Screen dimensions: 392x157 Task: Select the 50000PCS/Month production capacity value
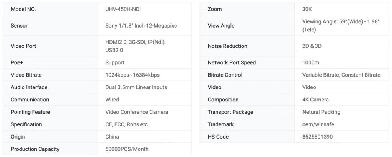[x=127, y=149]
